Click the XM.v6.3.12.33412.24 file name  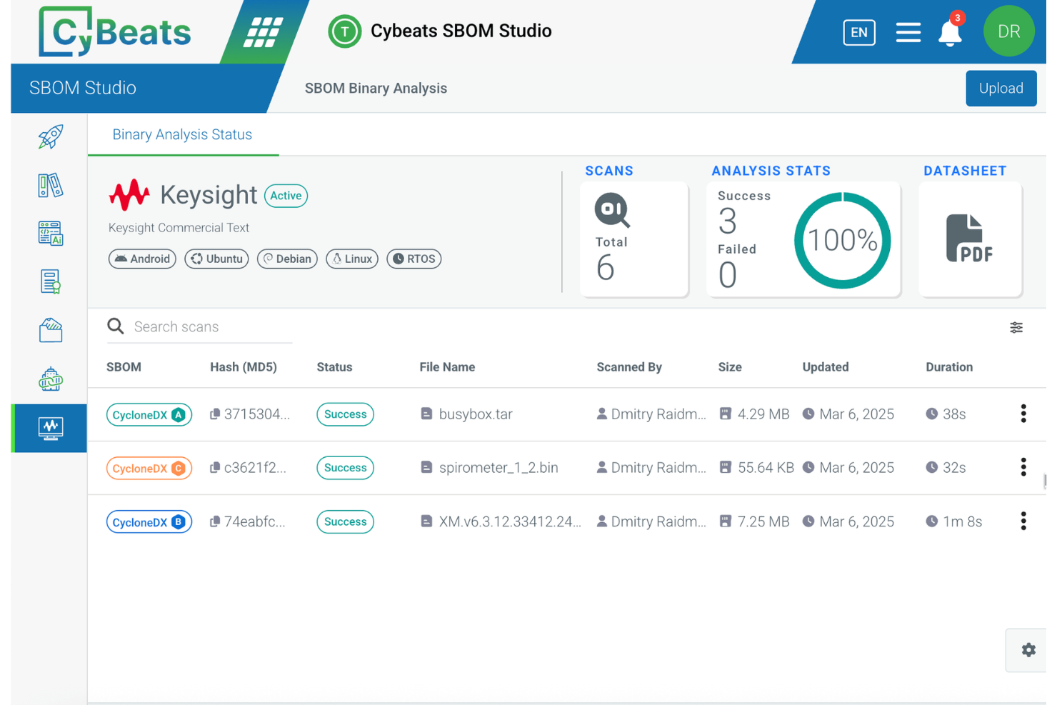[510, 521]
